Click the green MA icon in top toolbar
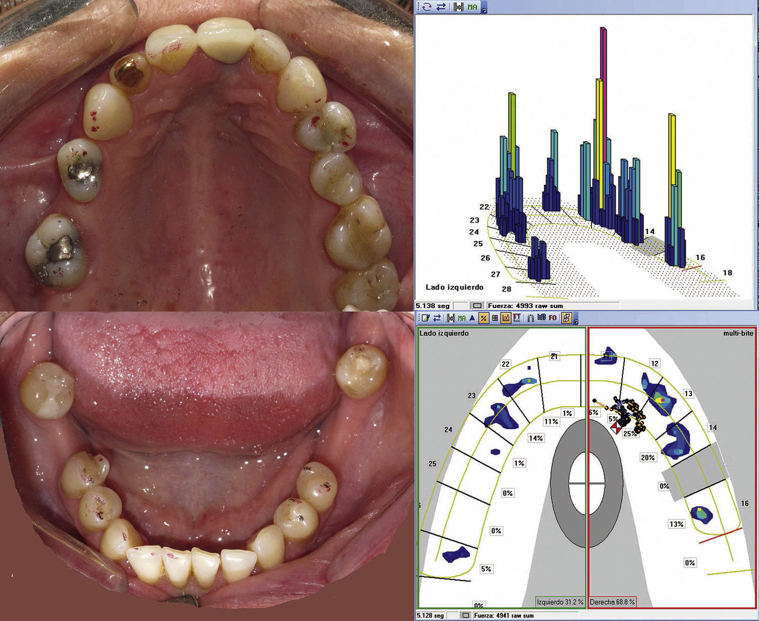Viewport: 759px width, 621px height. pos(472,7)
